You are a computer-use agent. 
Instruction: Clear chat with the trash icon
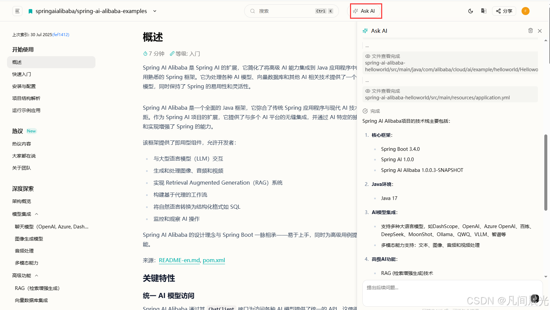point(531,30)
